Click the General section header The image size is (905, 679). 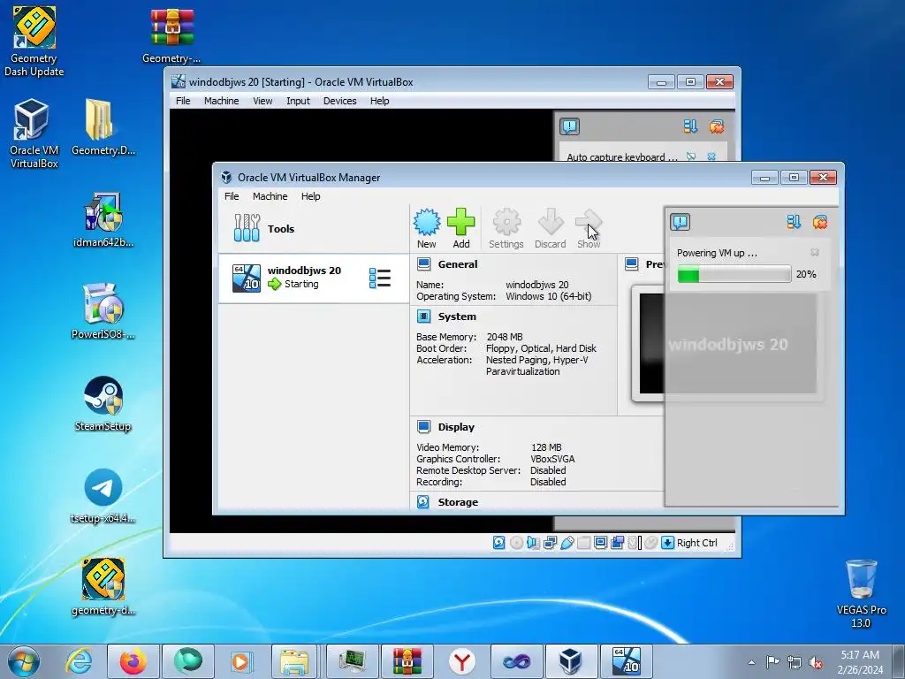tap(458, 264)
